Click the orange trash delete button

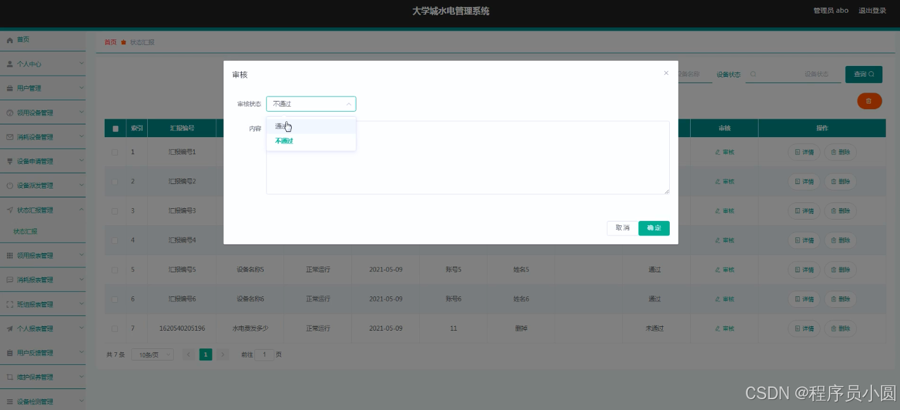pyautogui.click(x=870, y=101)
